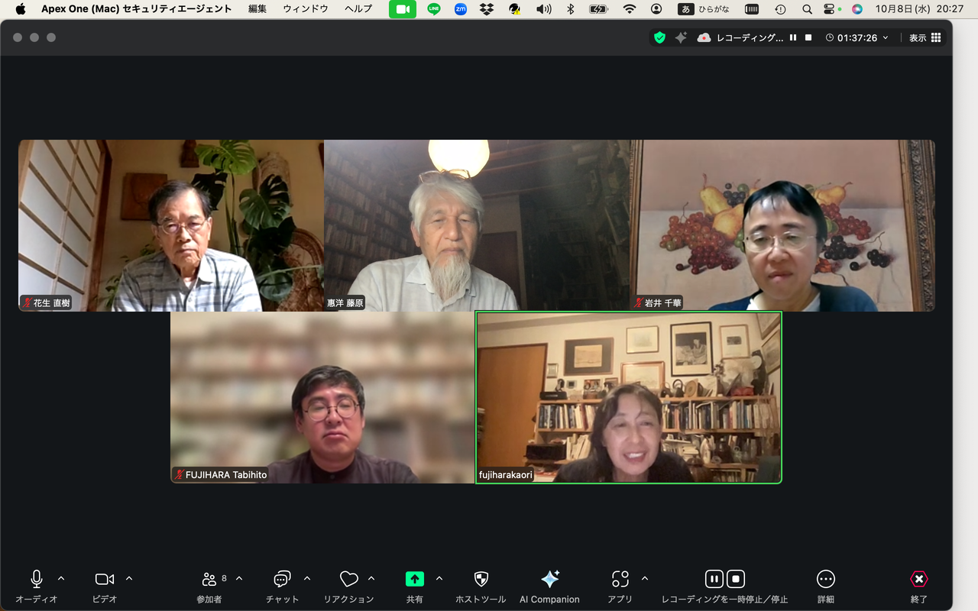
Task: Open Spotlight search magnifier
Action: pyautogui.click(x=807, y=9)
